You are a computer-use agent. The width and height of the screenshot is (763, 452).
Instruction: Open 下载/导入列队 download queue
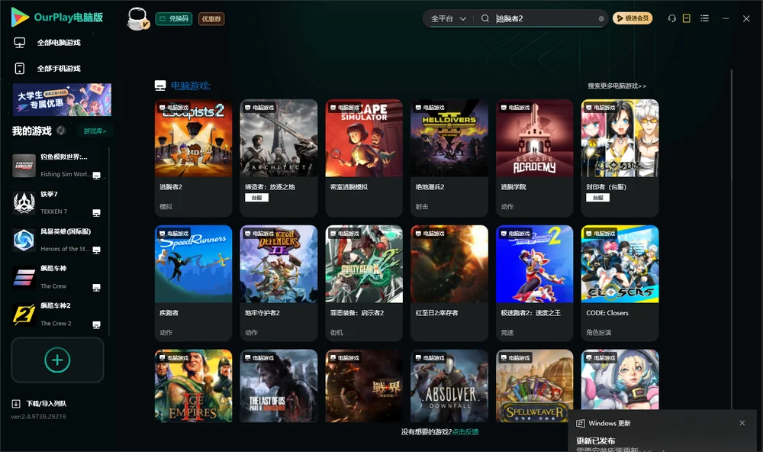point(40,404)
